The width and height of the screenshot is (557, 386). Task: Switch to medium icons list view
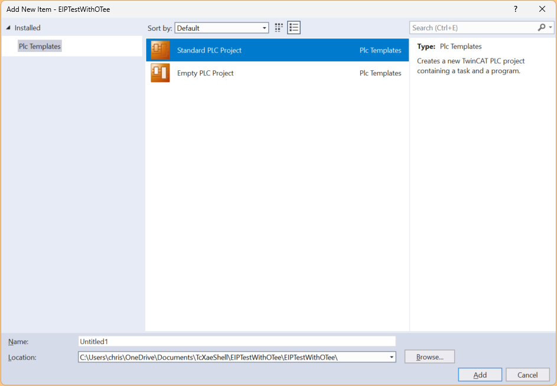(x=294, y=28)
